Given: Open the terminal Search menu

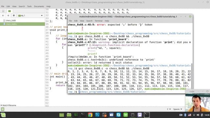Looking at the screenshot, I should point(89,21).
